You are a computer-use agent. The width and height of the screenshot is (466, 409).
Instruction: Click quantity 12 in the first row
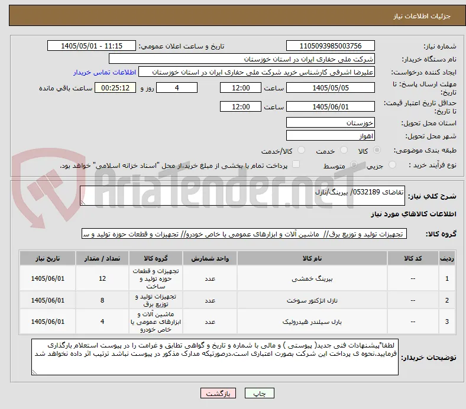tap(102, 278)
